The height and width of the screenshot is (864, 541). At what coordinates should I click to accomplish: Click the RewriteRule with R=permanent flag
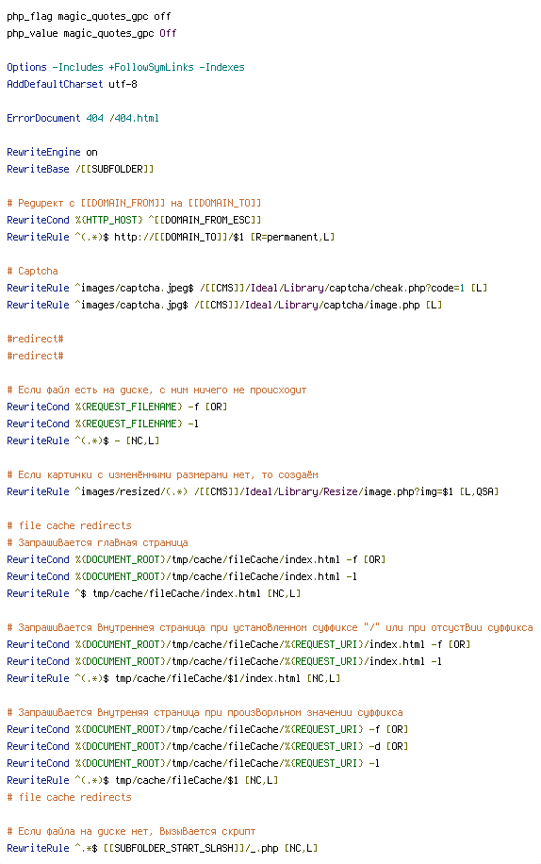(171, 237)
